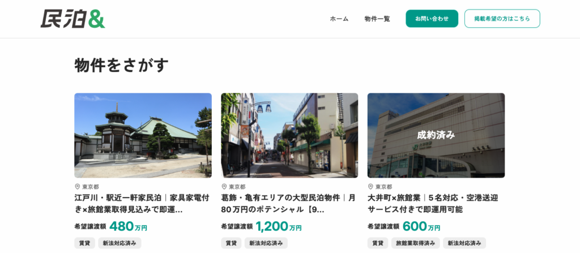Click the 物件をさがす heading

121,66
